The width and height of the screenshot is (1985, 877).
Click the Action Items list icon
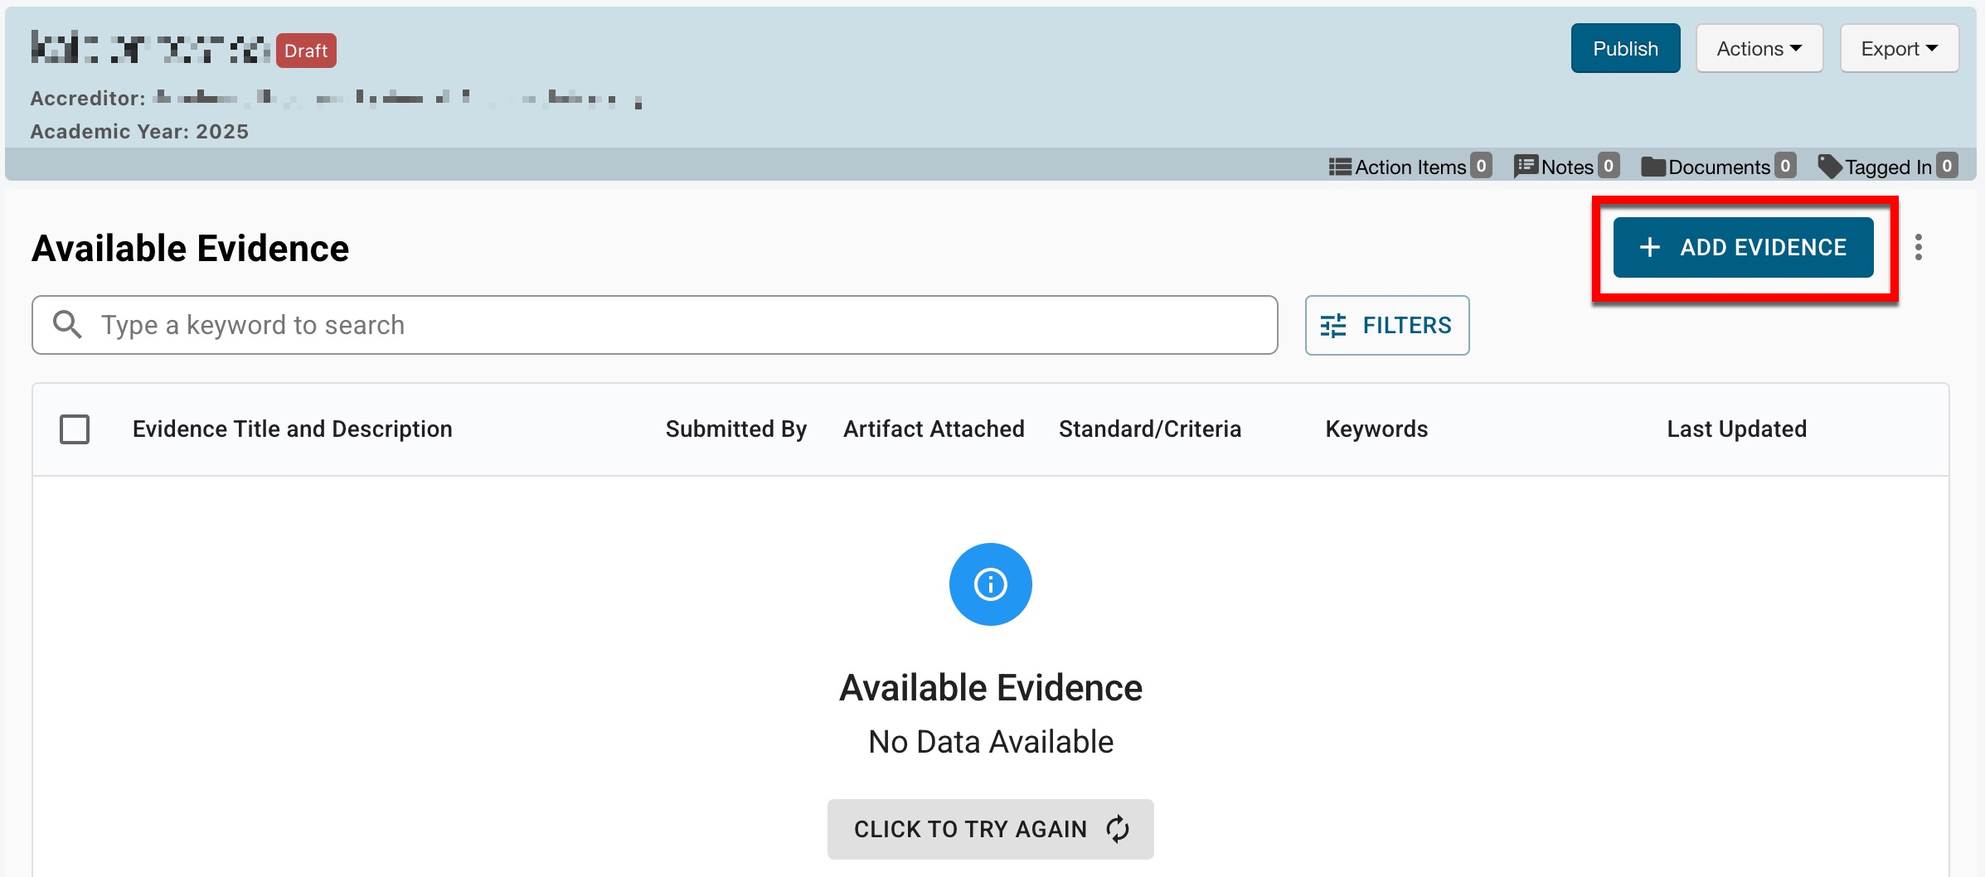(1339, 167)
